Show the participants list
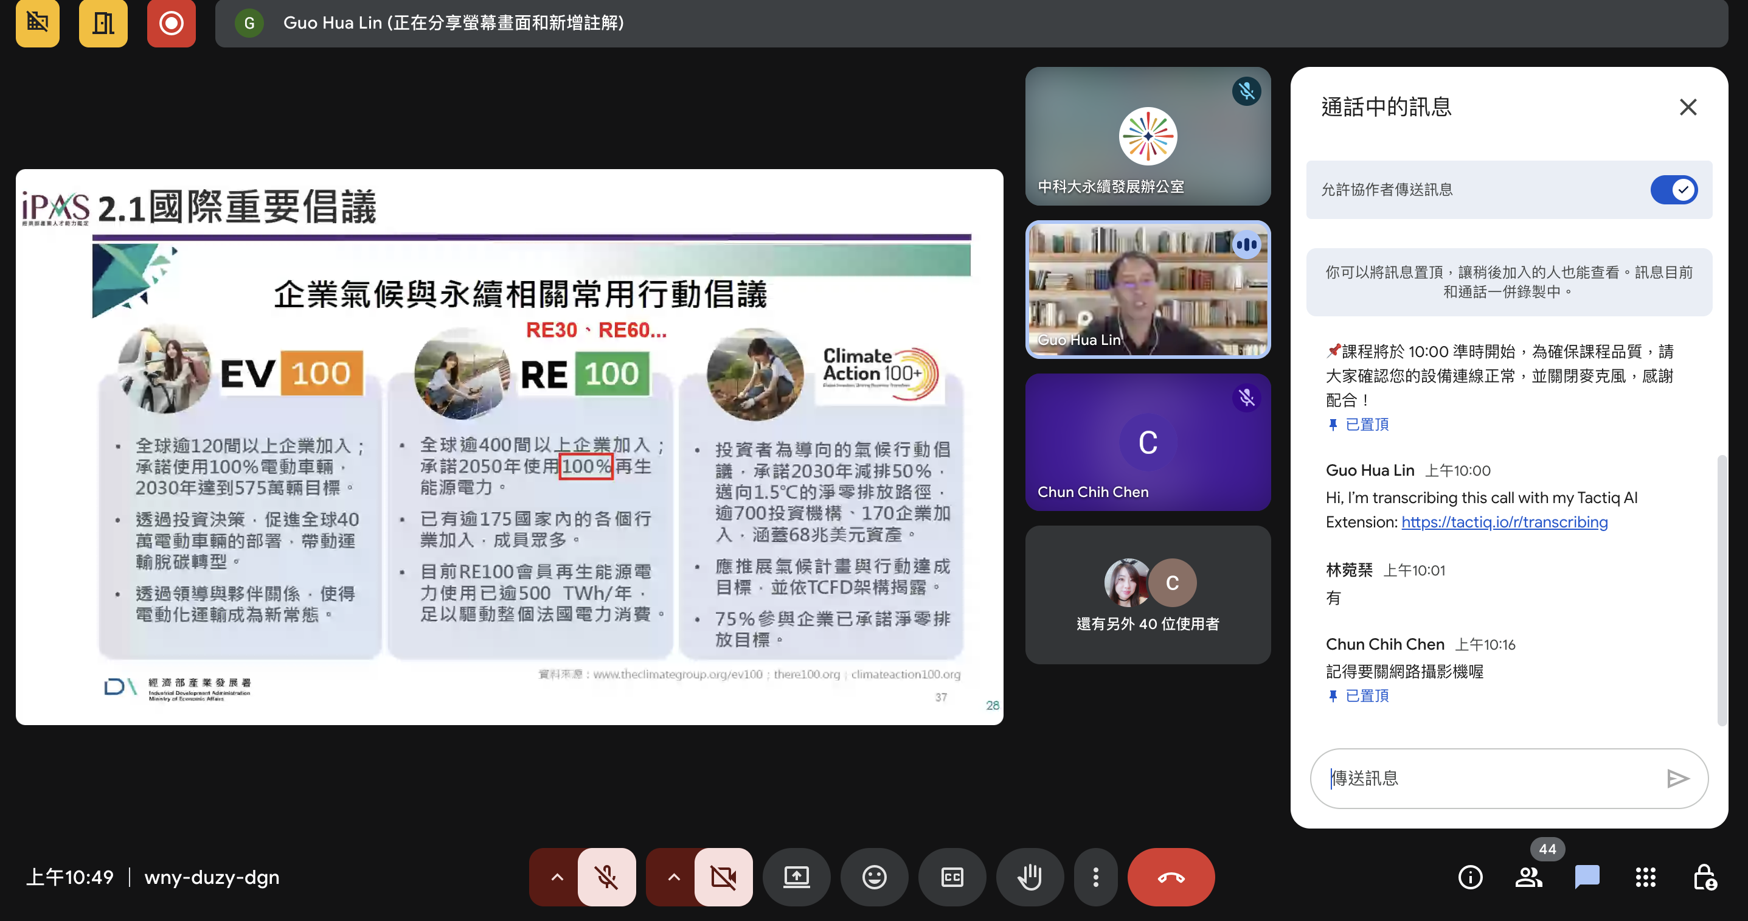 [x=1528, y=877]
